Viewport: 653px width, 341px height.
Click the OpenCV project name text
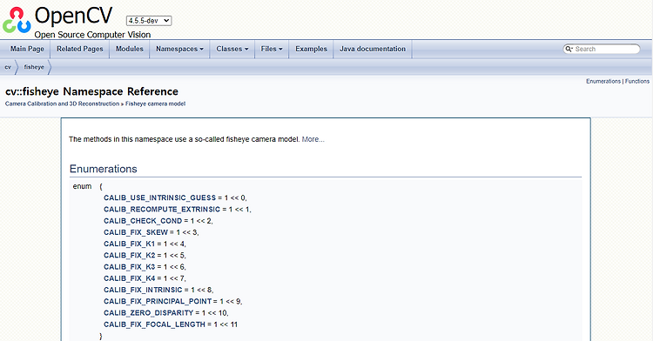point(74,17)
